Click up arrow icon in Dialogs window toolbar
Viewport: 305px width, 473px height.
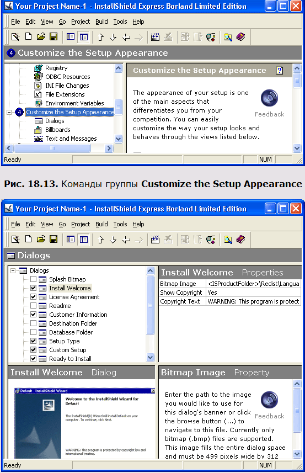tap(101, 240)
